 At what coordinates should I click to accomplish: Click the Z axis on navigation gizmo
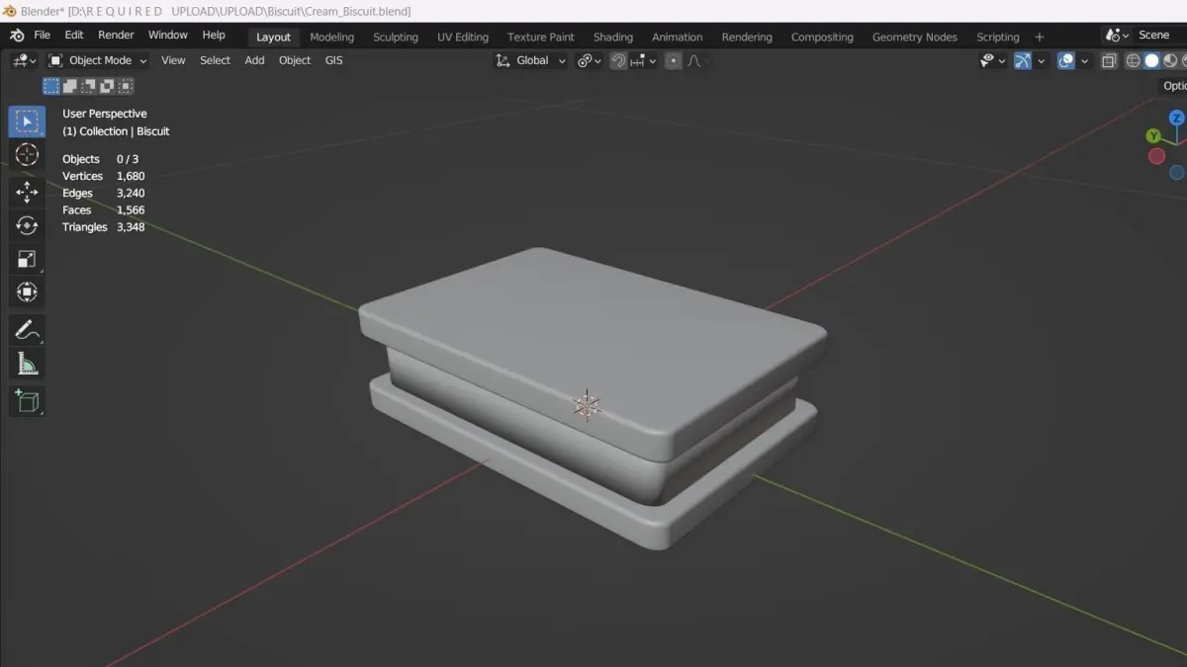click(1176, 118)
